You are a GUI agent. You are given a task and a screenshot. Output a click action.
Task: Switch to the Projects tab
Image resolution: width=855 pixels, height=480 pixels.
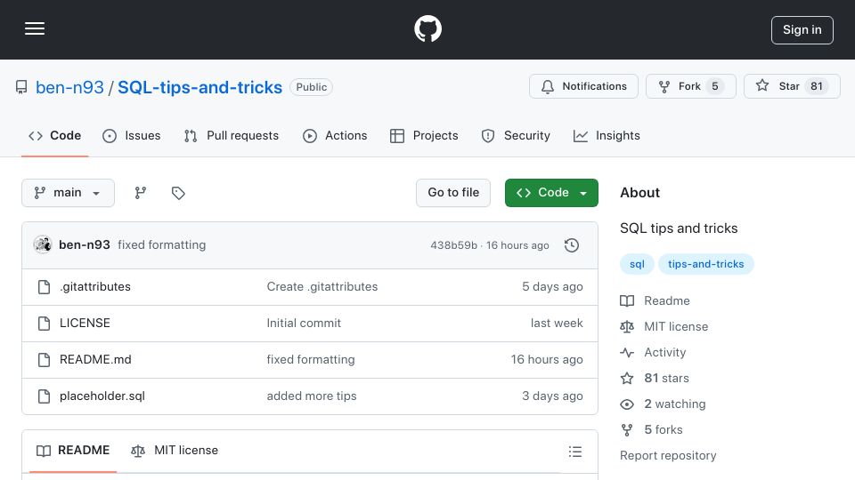(424, 135)
